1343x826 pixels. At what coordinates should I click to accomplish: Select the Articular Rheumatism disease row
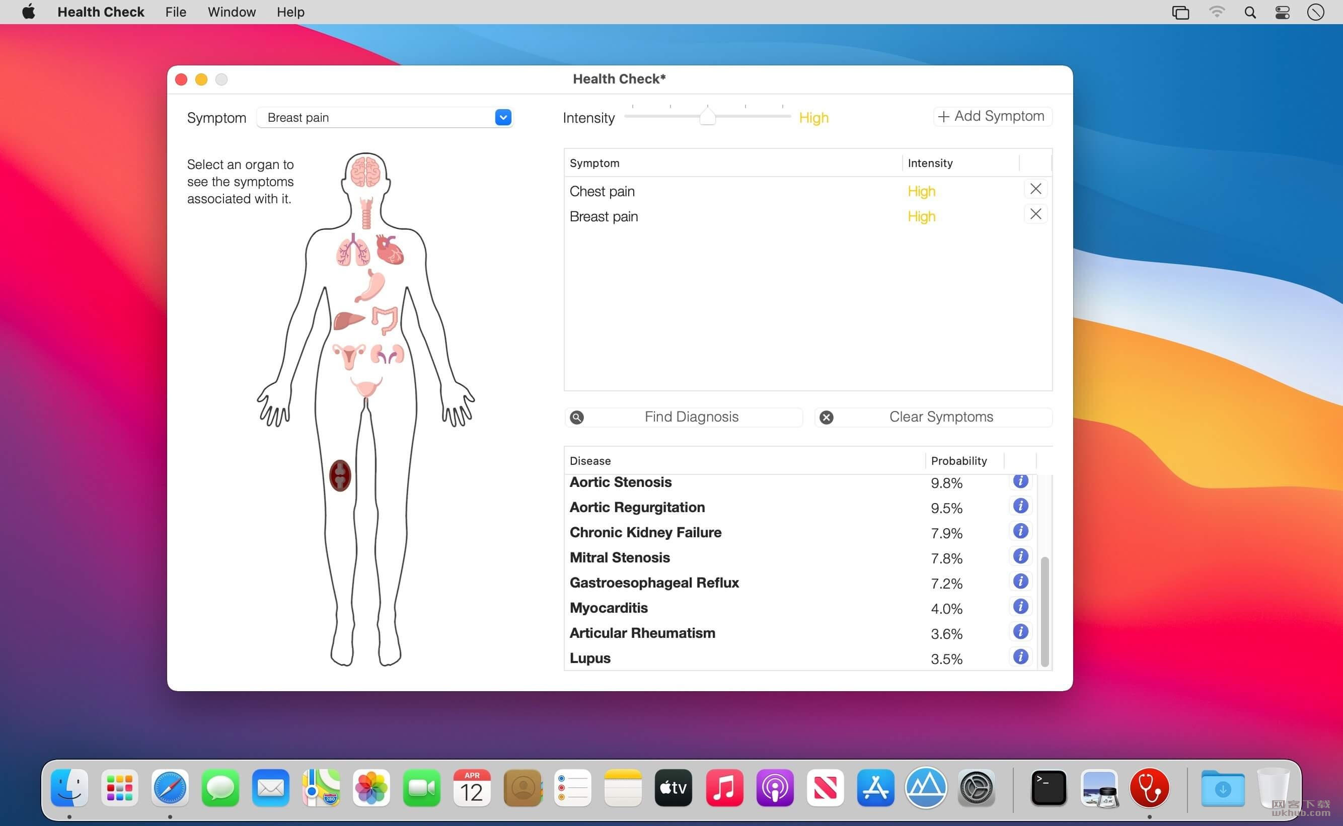point(800,633)
